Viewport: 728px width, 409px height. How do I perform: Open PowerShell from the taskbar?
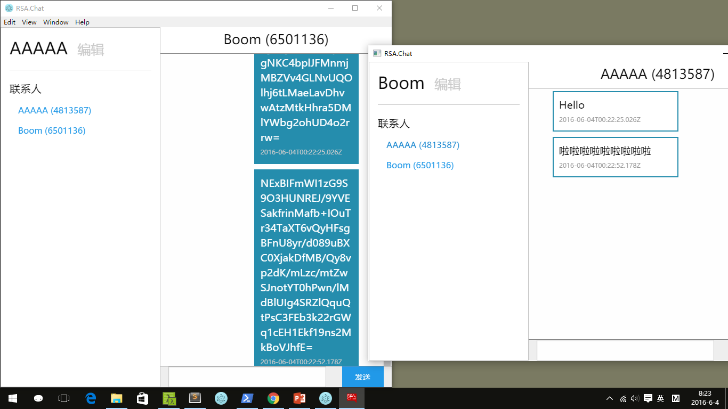click(x=247, y=398)
